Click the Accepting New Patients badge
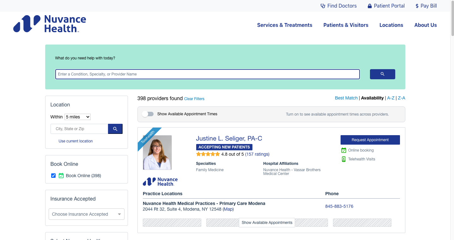 pyautogui.click(x=224, y=147)
